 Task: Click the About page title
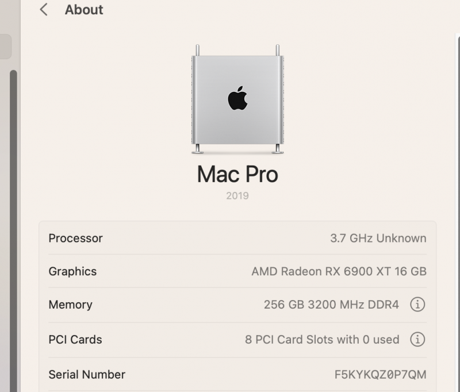click(84, 10)
